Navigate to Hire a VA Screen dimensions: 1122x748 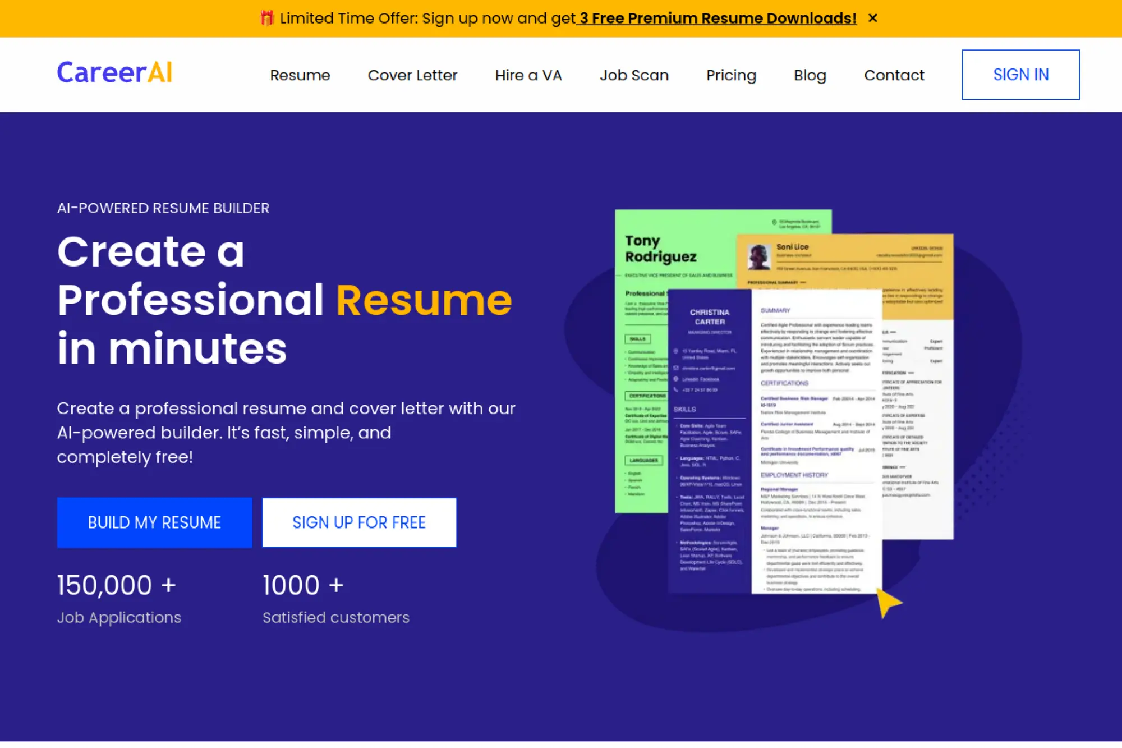pos(528,75)
